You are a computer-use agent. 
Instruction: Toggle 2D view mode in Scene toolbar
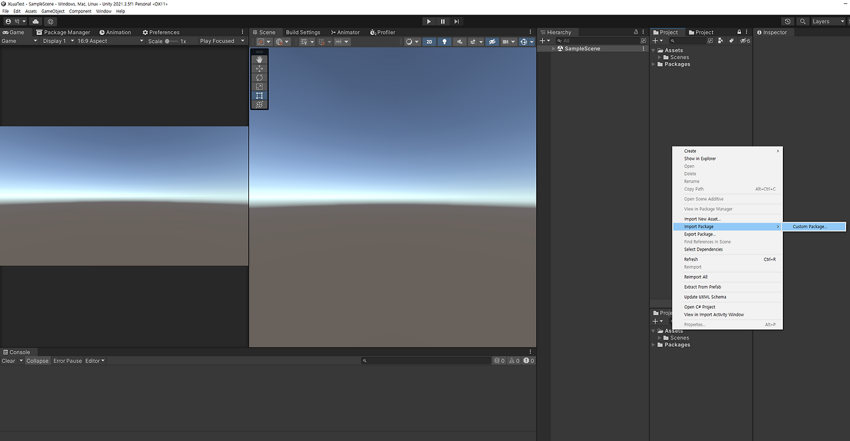(429, 41)
